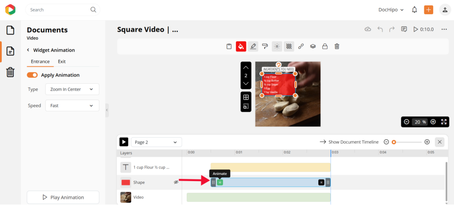Delete the selected widget with trash icon
Screen dimensions: 454x205
pyautogui.click(x=337, y=46)
